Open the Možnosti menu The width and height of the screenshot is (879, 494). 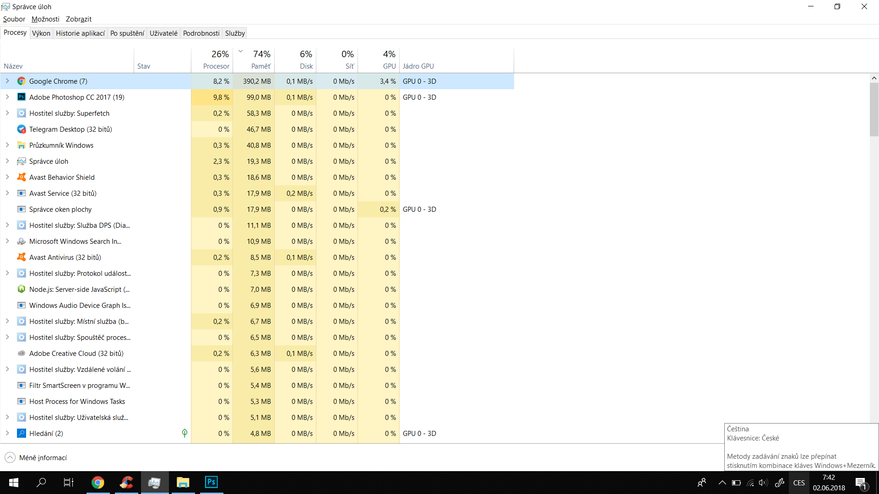[x=45, y=19]
